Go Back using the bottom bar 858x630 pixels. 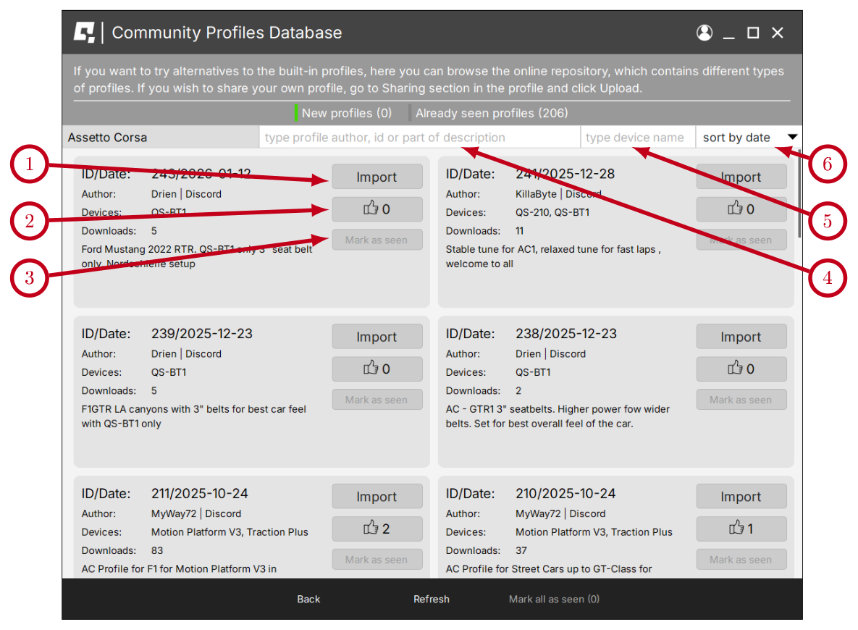(308, 599)
